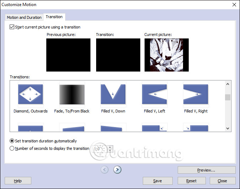
Task: Switch to the Motion and Duration tab
Action: 24,17
